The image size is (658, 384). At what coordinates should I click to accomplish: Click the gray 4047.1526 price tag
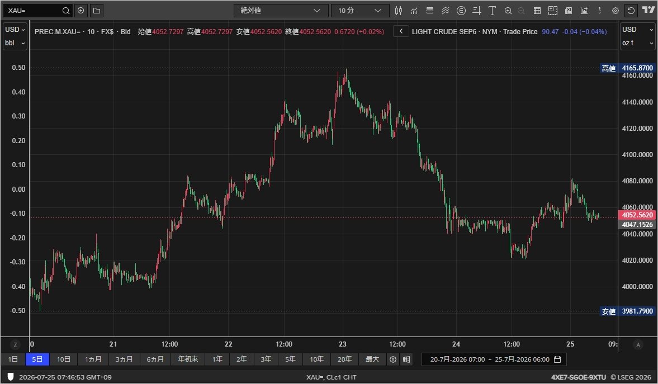coord(637,225)
